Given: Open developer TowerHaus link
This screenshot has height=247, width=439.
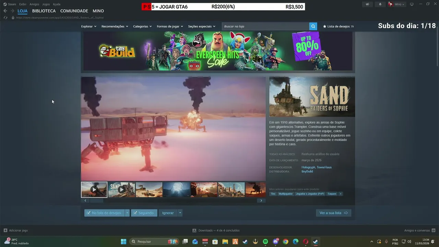Looking at the screenshot, I should pos(324,167).
